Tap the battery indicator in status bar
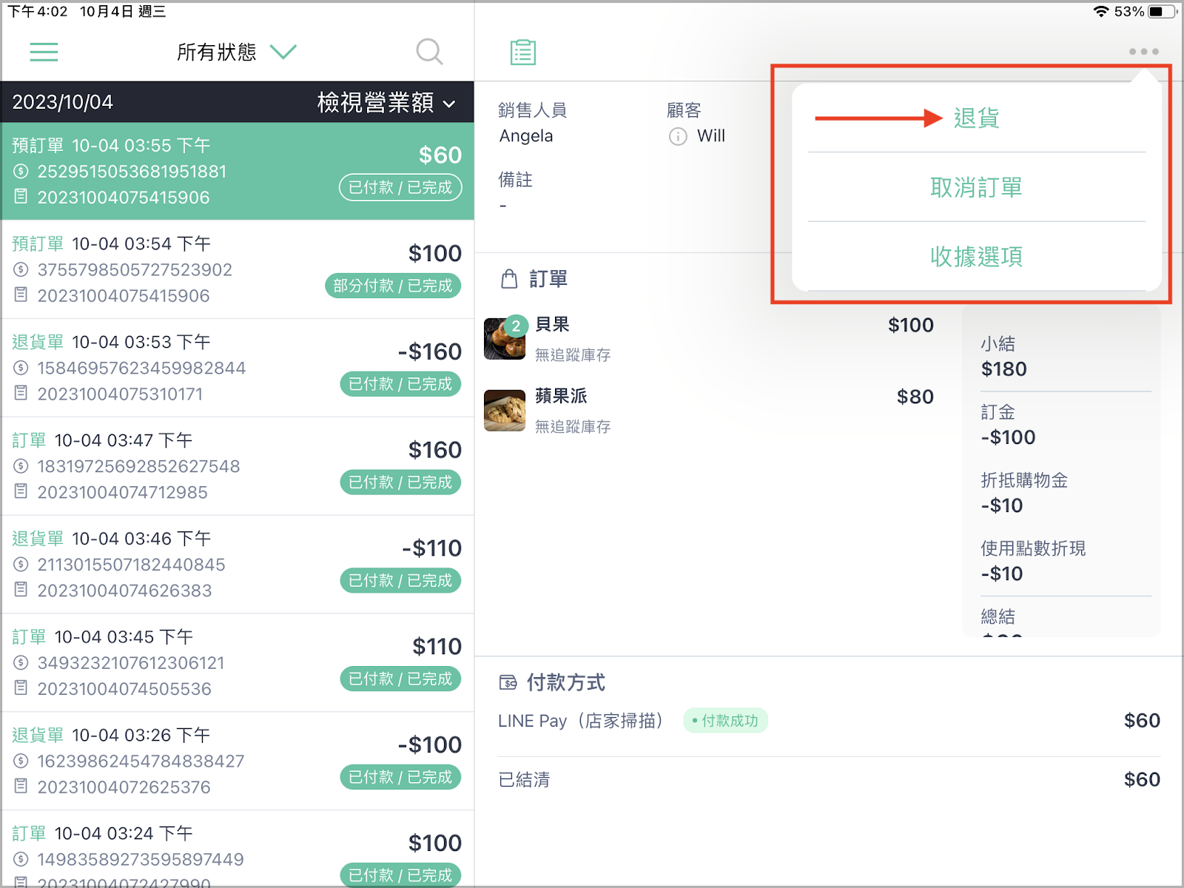The image size is (1184, 888). (1162, 11)
